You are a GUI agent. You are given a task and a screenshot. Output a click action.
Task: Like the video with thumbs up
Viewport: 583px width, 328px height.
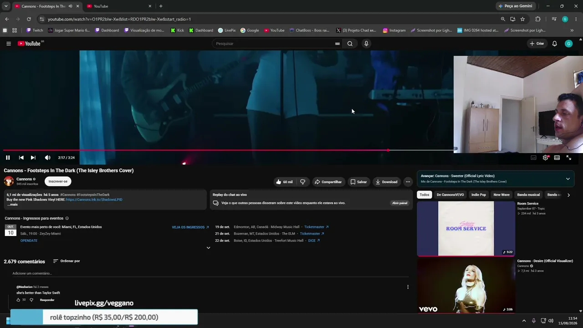tap(284, 182)
